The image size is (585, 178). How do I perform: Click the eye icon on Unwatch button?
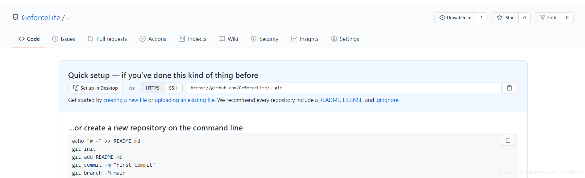[x=442, y=17]
